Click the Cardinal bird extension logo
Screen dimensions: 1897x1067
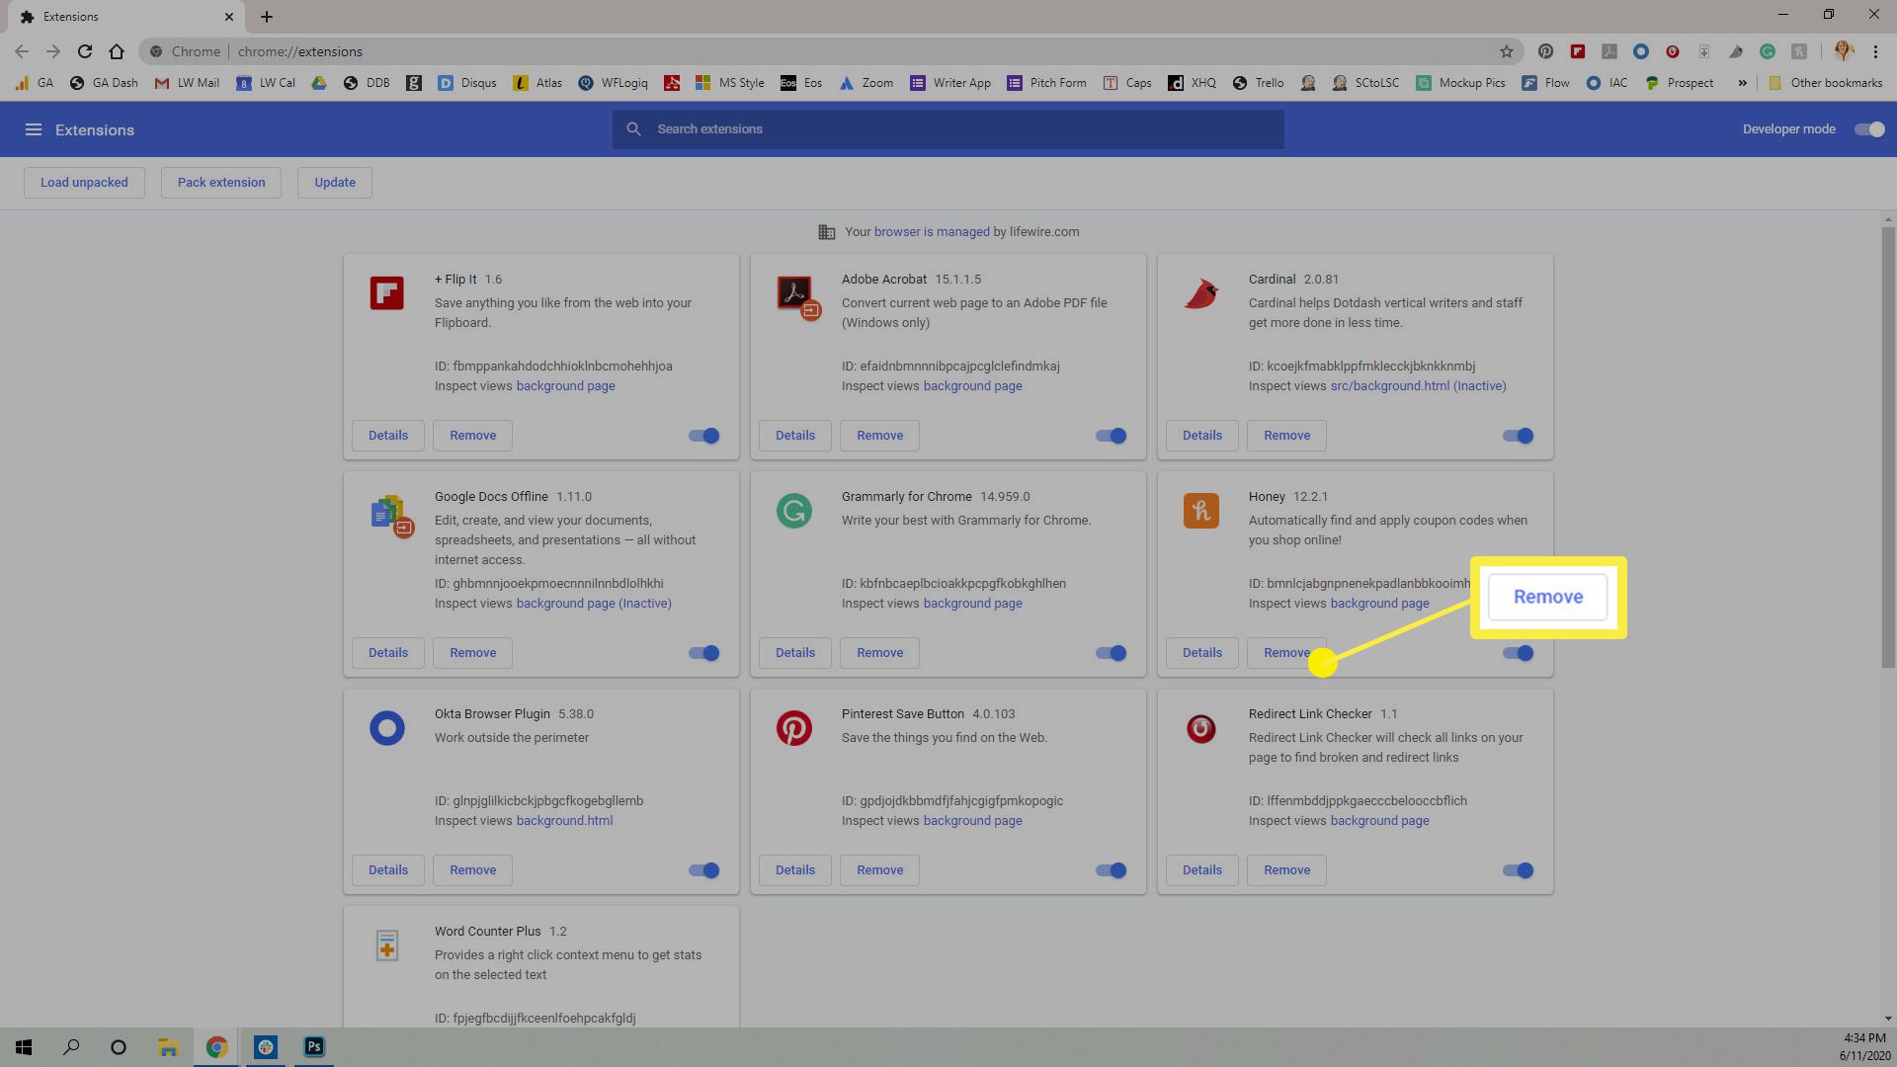(1201, 293)
